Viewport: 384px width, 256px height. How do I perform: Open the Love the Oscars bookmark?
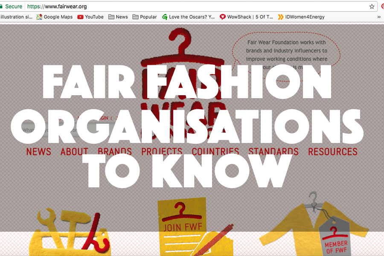[188, 17]
